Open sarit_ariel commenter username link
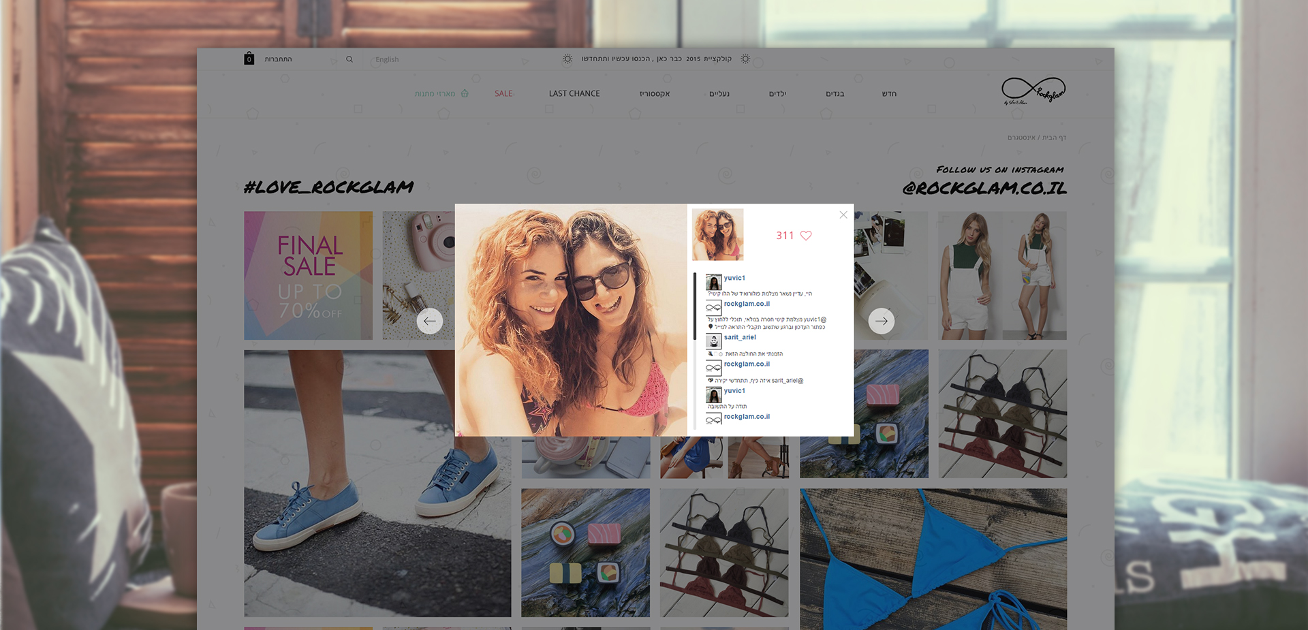This screenshot has height=630, width=1308. tap(740, 337)
